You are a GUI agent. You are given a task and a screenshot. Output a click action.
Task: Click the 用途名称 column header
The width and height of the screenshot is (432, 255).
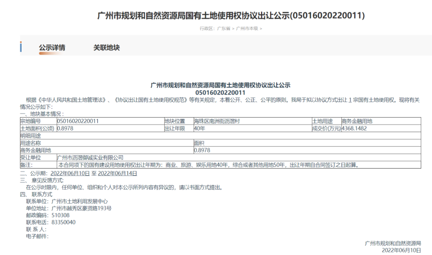[x=107, y=143]
